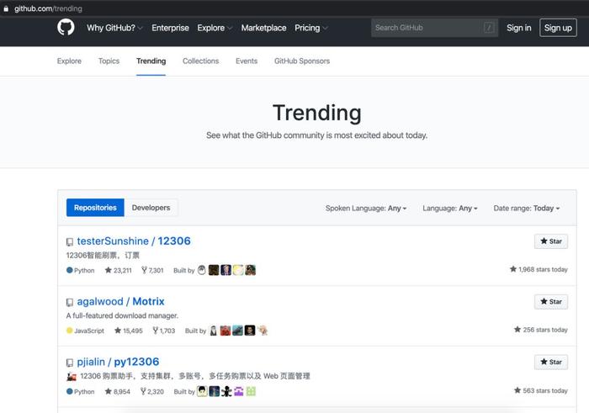The width and height of the screenshot is (589, 413).
Task: Star the pjialin / py12306 repository
Action: tap(551, 363)
